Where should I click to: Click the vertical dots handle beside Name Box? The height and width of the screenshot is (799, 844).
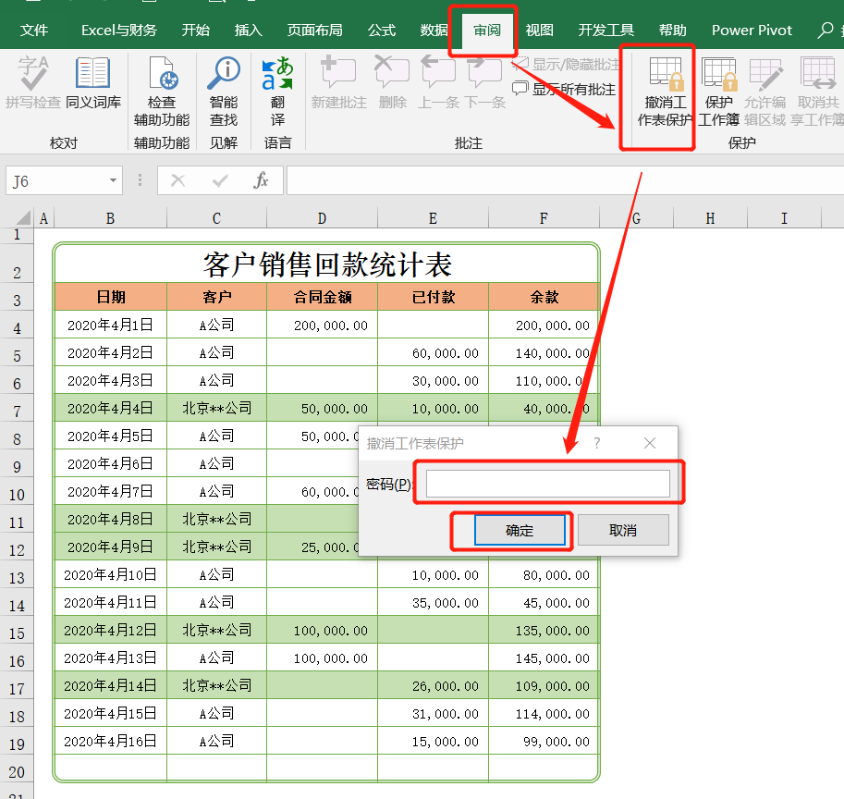pyautogui.click(x=140, y=180)
